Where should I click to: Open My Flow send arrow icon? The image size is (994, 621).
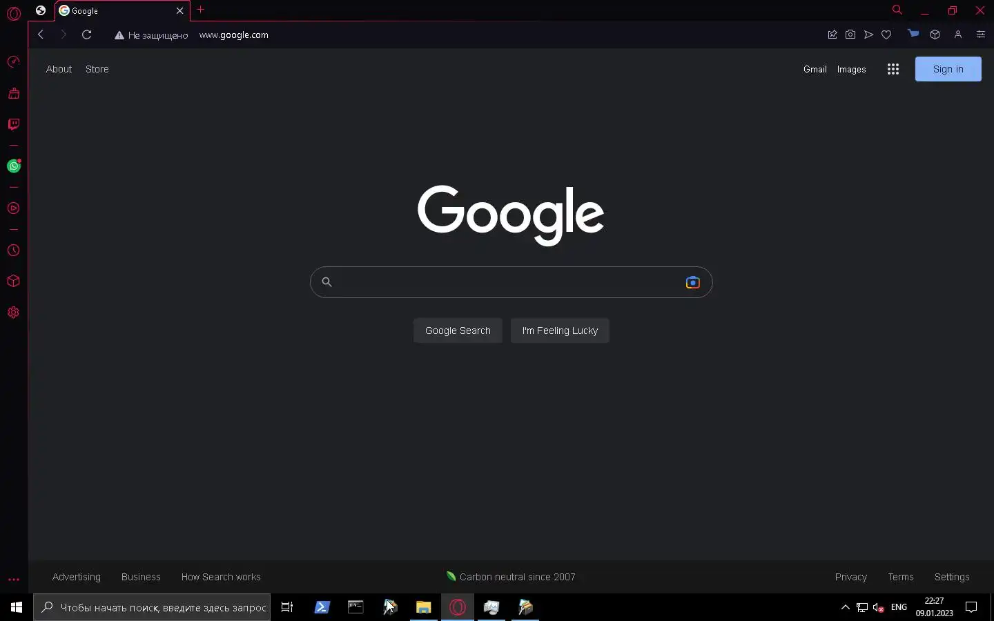868,34
